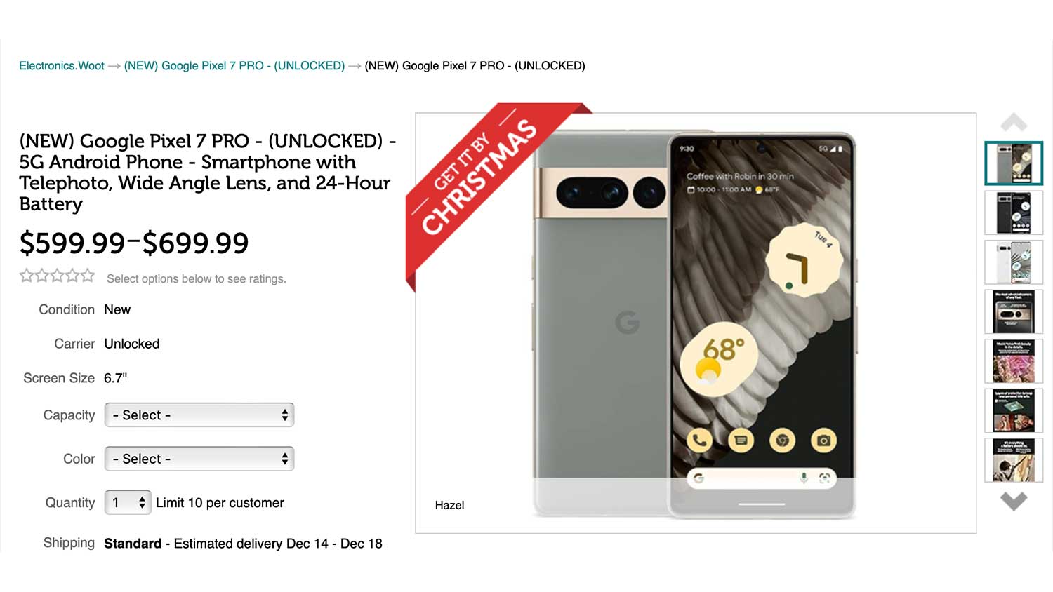The image size is (1053, 592).
Task: Open the second breadcrumb Google Pixel 7 PRO link
Action: coord(234,66)
